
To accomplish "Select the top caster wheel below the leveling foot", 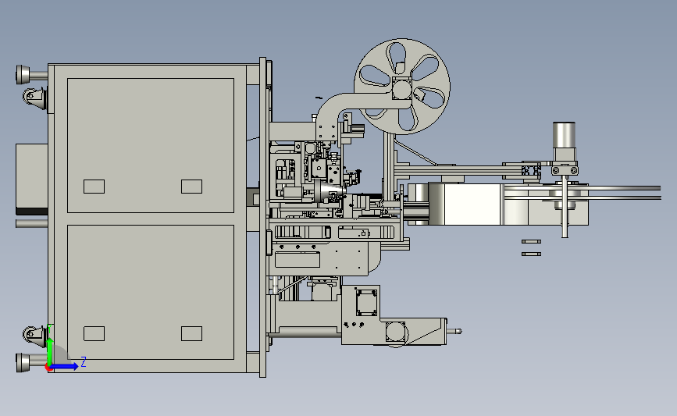I will point(34,98).
